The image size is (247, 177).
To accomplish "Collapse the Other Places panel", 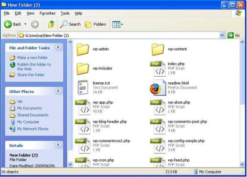I will 58,91.
